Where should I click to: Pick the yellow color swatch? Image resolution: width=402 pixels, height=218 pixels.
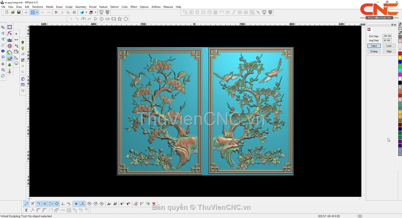coord(400,58)
